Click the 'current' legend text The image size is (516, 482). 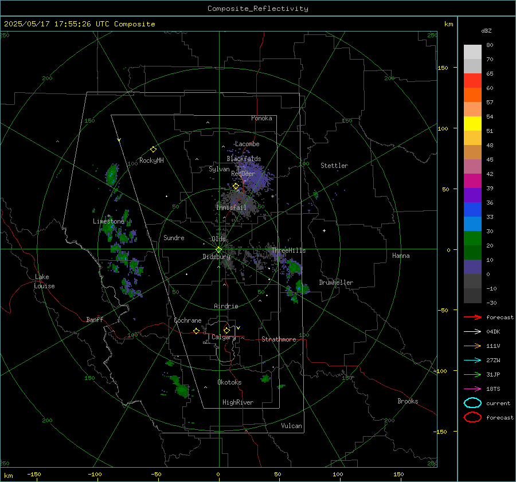click(498, 403)
